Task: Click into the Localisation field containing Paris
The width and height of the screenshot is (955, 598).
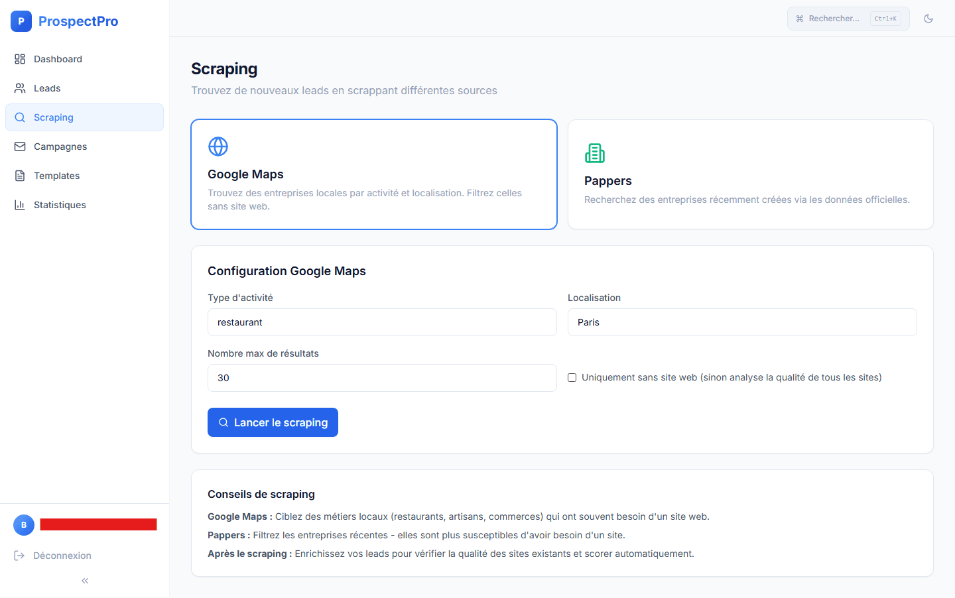Action: click(x=742, y=322)
